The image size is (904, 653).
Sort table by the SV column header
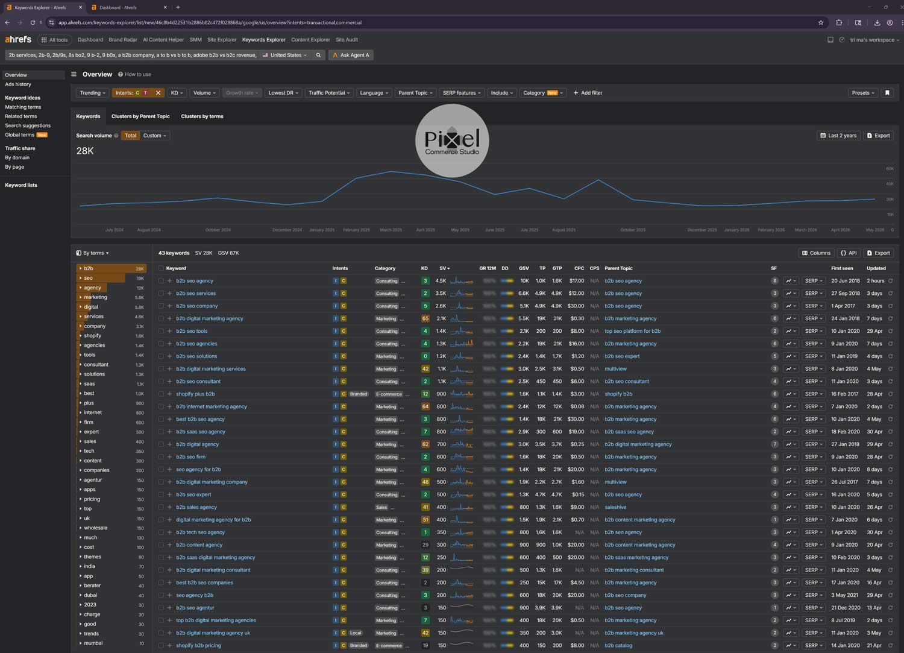444,268
